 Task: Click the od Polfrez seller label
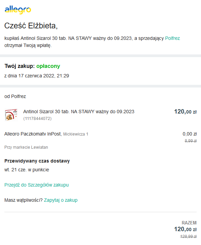pyautogui.click(x=15, y=96)
